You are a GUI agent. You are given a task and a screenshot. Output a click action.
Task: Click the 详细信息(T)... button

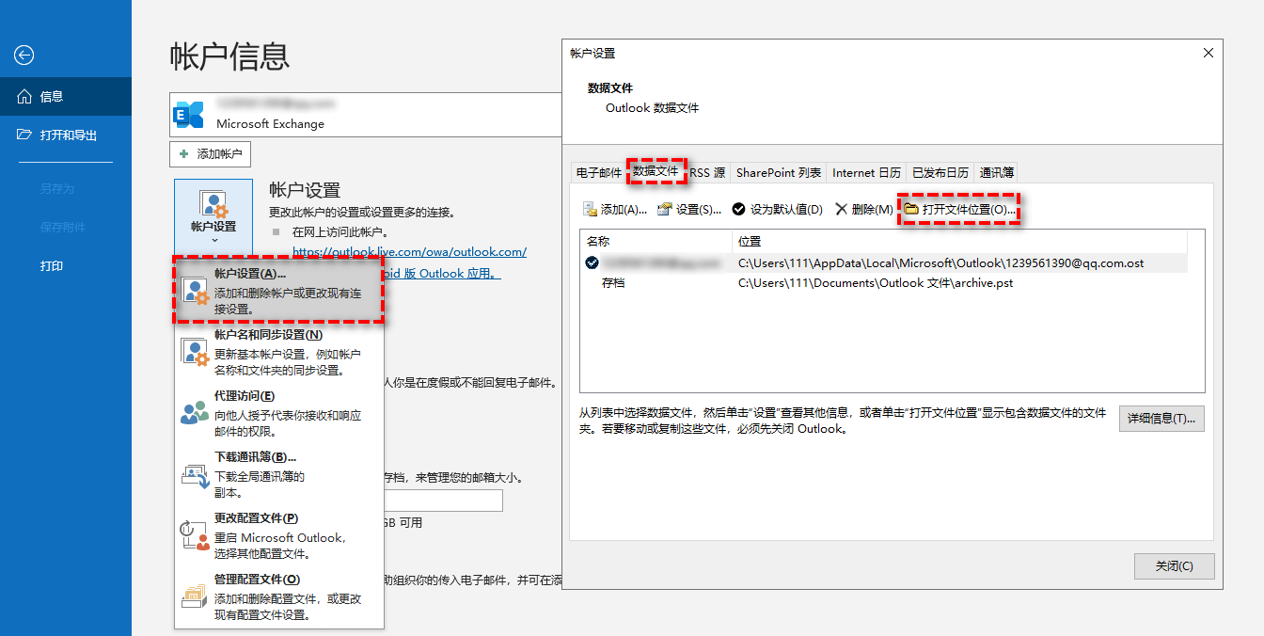point(1161,419)
